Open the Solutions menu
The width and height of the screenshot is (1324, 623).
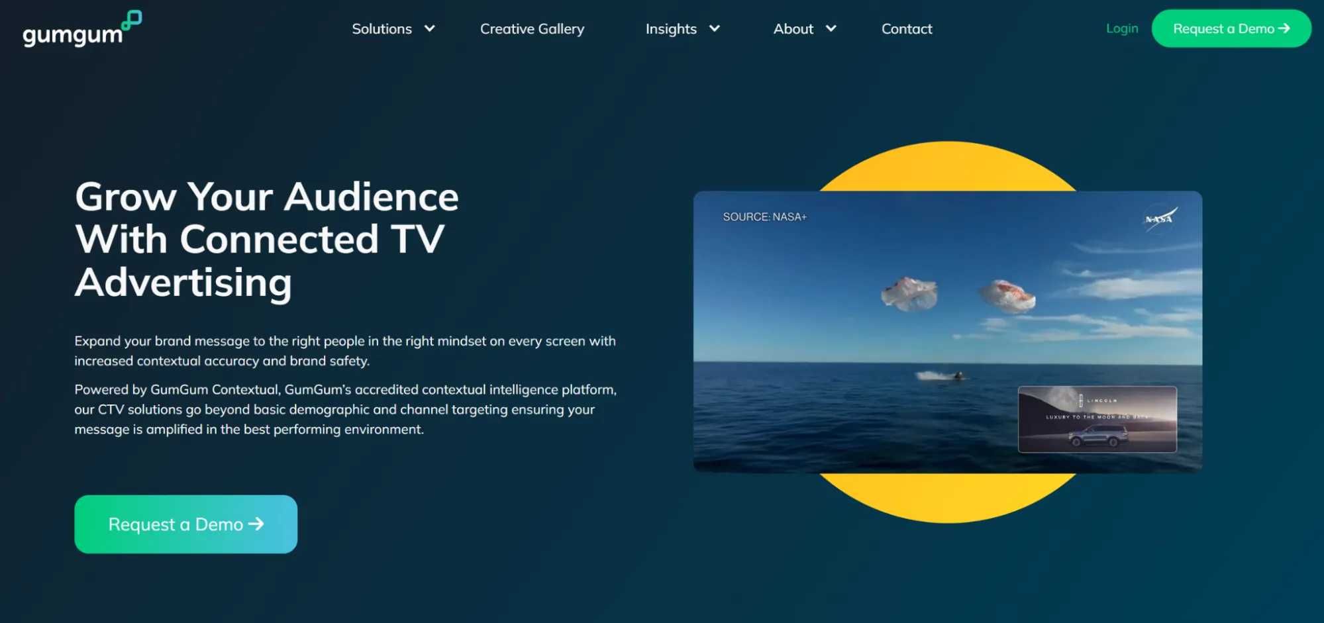382,29
